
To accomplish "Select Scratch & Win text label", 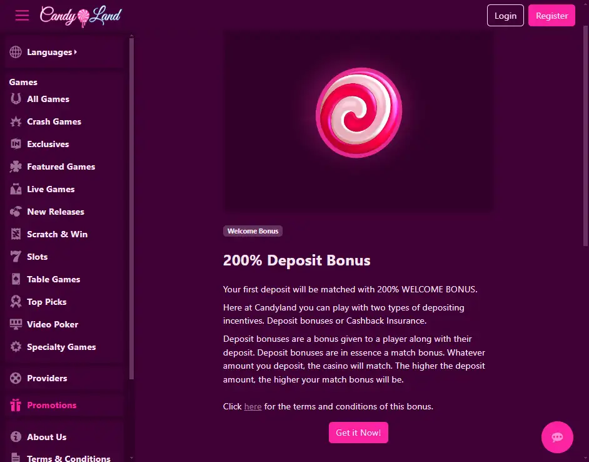I will (57, 234).
